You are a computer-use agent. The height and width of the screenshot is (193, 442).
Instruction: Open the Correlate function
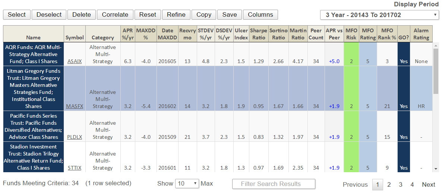(x=115, y=14)
